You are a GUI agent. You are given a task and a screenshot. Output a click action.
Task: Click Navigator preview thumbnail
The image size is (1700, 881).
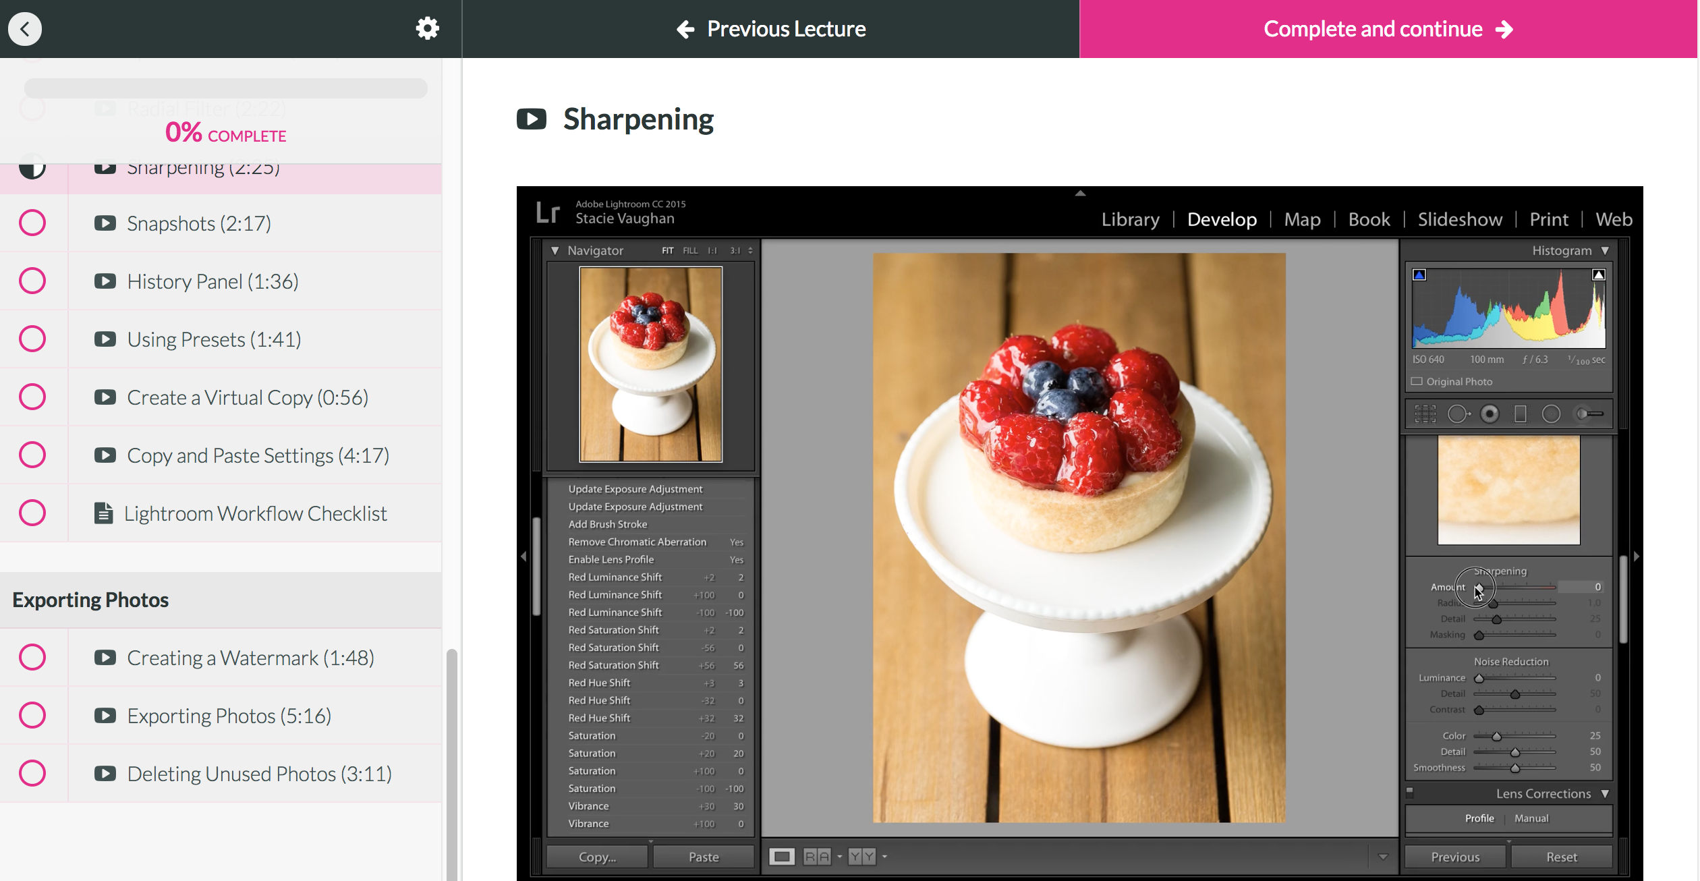(x=650, y=364)
